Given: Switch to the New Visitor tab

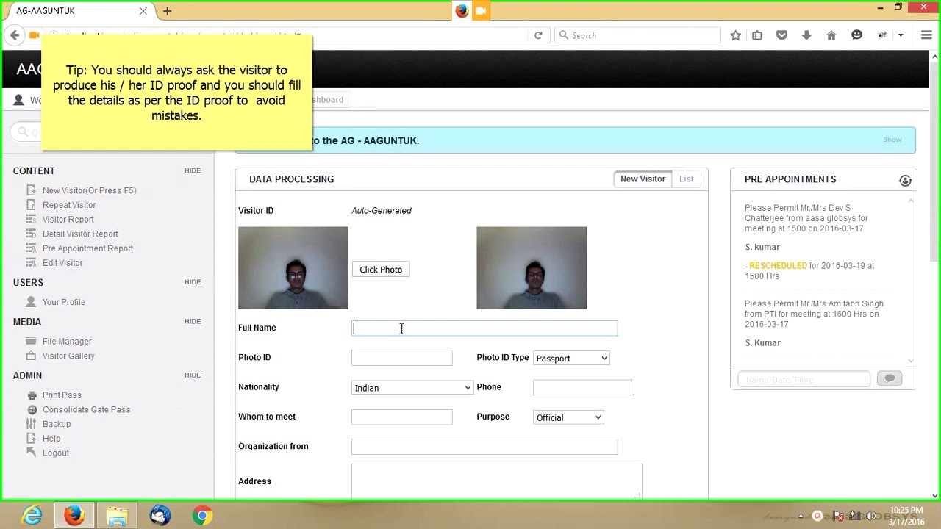Looking at the screenshot, I should tap(643, 179).
